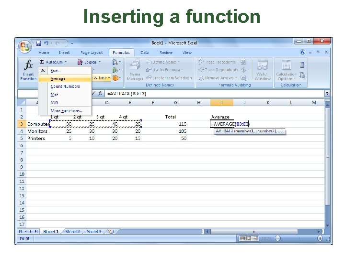Screen dimensions: 345x258
Task: Click cell containing Monitors
Action: 37,131
